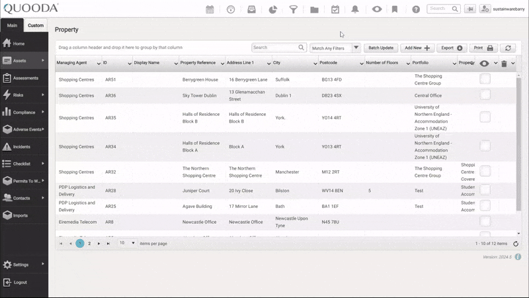Tick the checkbox for row AR28
The width and height of the screenshot is (529, 298).
[485, 190]
